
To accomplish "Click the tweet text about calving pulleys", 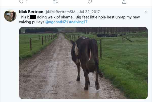I will [x=79, y=19].
